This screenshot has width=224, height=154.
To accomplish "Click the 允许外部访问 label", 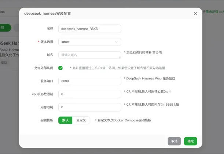I will pos(44,68).
